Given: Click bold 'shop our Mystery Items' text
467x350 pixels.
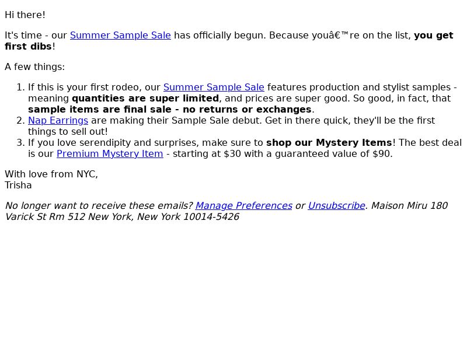Looking at the screenshot, I should tap(329, 142).
